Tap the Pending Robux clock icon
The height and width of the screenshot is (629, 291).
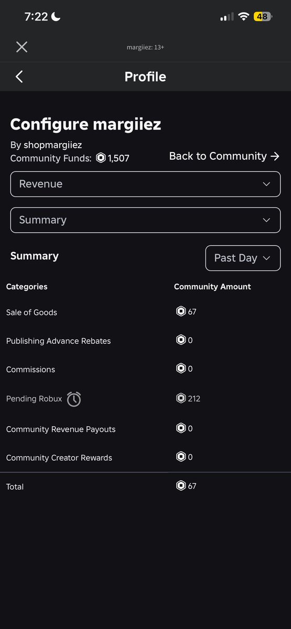click(x=74, y=399)
